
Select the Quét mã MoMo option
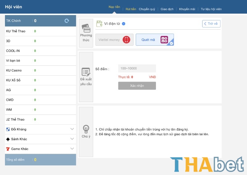[155, 40]
